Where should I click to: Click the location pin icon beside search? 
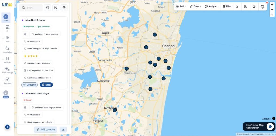[47, 8]
